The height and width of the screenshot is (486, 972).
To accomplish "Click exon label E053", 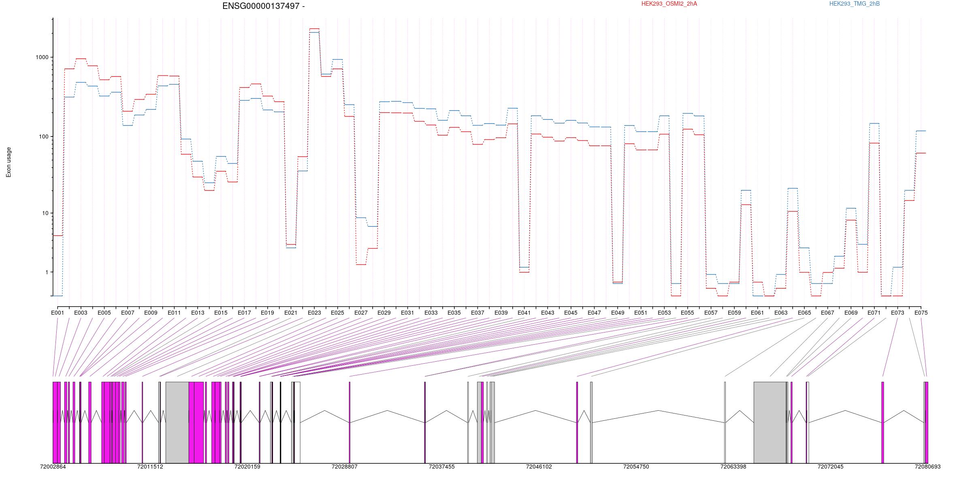I will point(664,313).
